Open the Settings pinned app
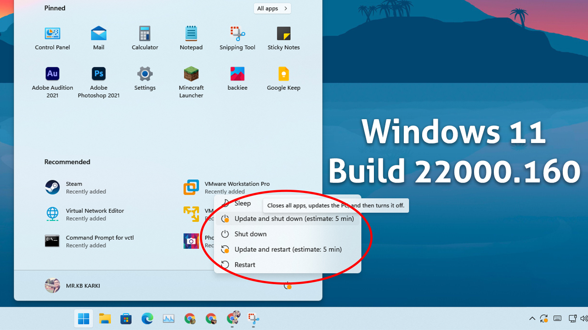The height and width of the screenshot is (330, 588). point(145,78)
